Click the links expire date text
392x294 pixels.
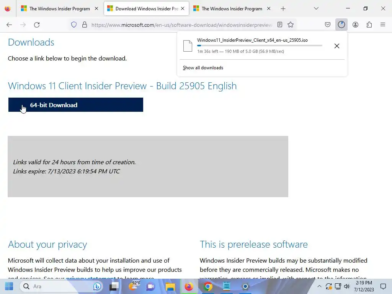(66, 171)
